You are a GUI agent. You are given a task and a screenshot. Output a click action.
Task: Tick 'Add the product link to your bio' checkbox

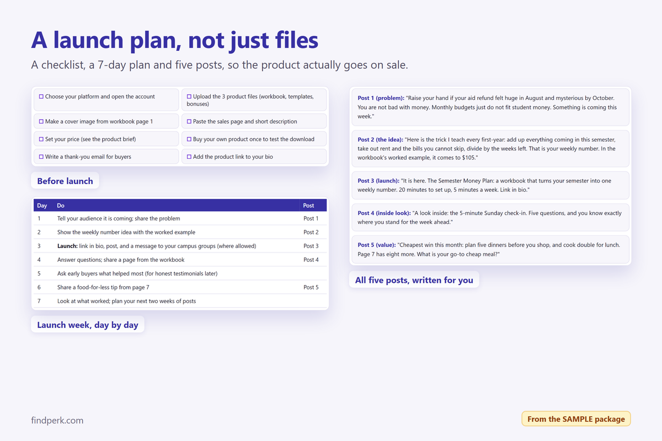point(189,157)
